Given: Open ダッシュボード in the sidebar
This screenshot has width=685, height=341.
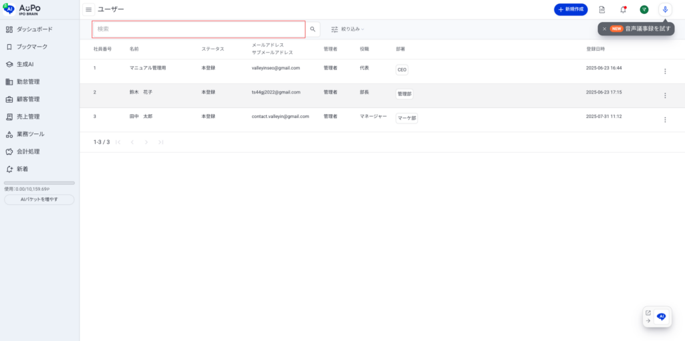Looking at the screenshot, I should tap(34, 29).
